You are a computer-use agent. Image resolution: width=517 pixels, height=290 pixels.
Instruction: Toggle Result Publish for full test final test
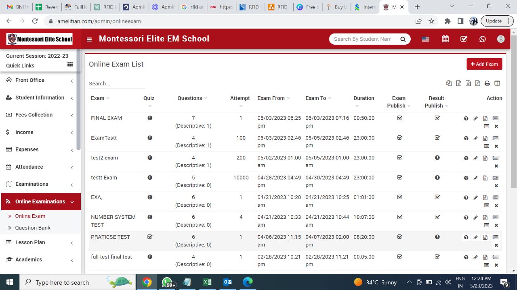point(437,257)
